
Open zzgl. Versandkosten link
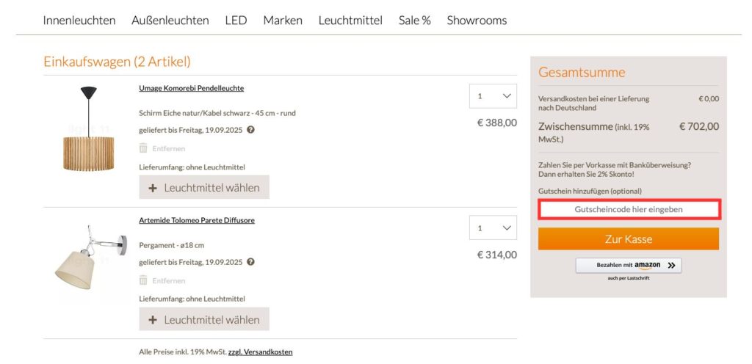coord(261,352)
